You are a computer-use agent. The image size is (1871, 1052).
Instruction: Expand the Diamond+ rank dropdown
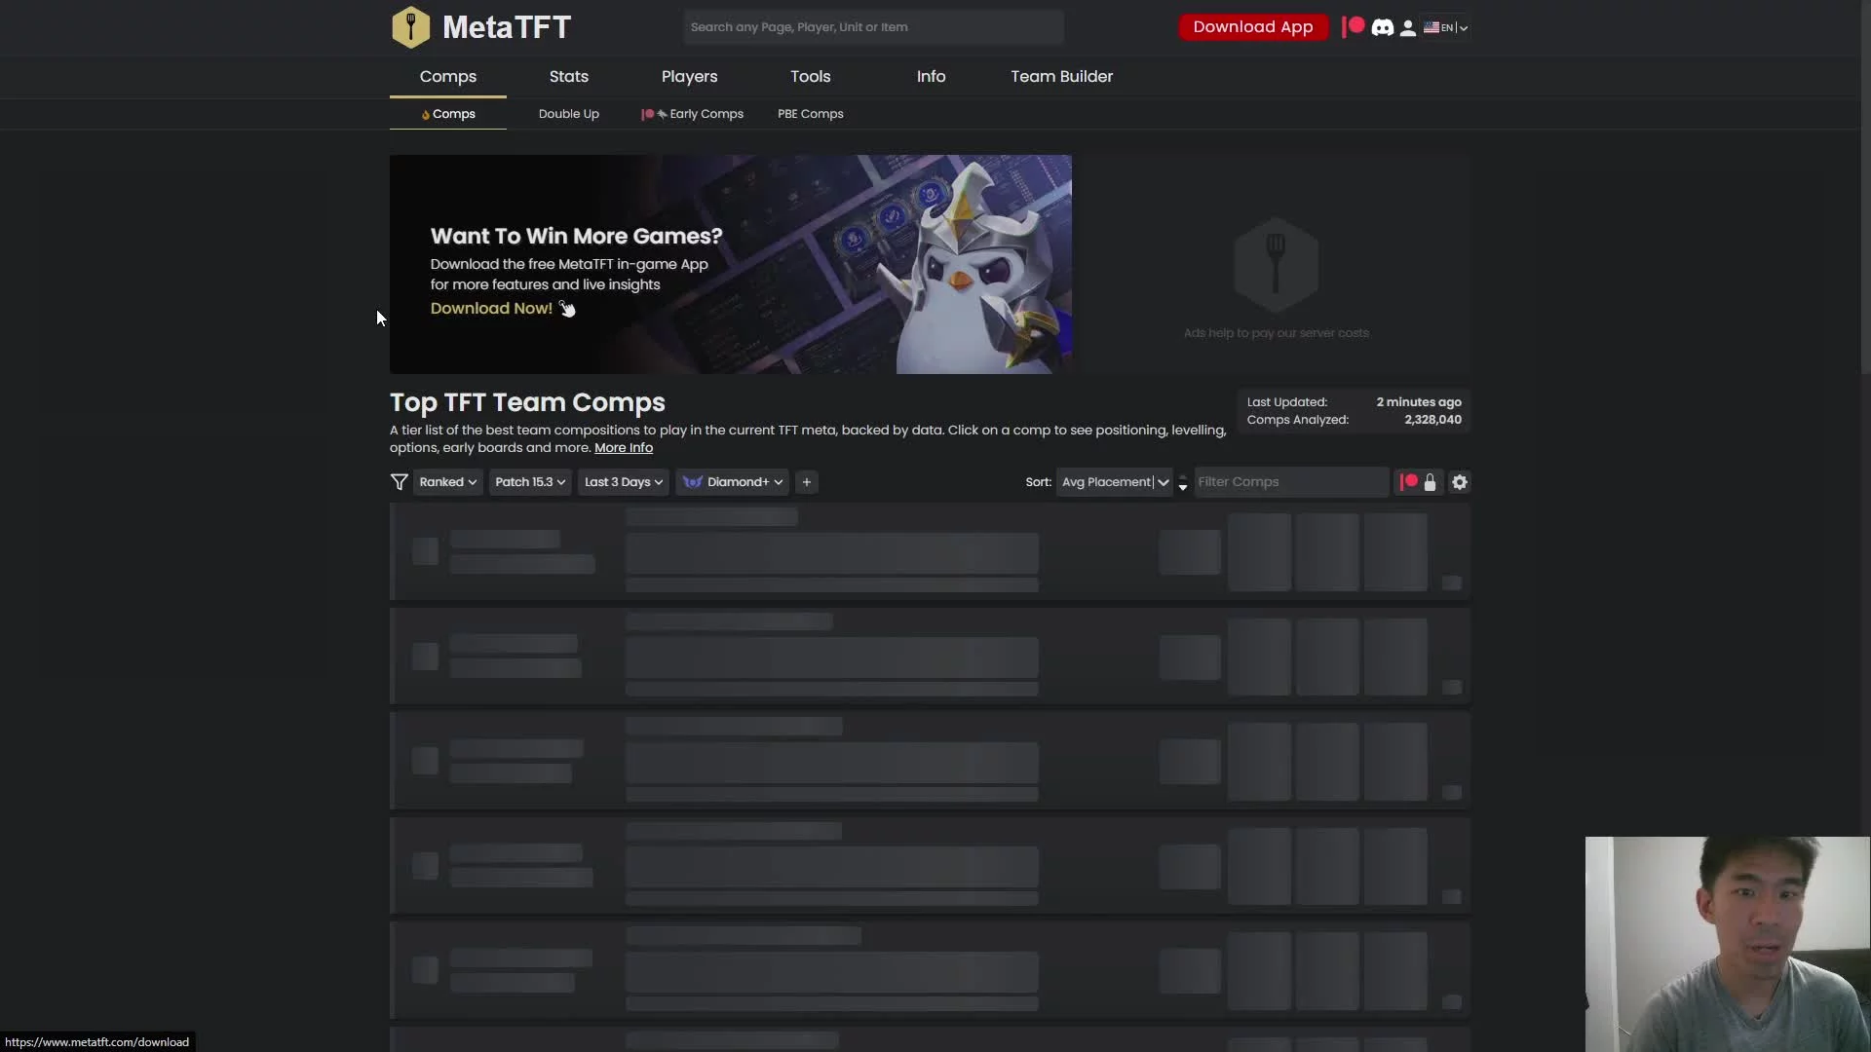click(733, 482)
